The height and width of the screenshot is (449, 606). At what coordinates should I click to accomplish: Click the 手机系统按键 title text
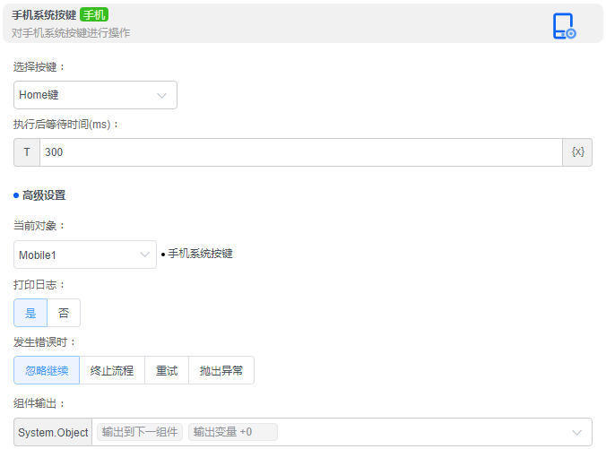coord(44,15)
